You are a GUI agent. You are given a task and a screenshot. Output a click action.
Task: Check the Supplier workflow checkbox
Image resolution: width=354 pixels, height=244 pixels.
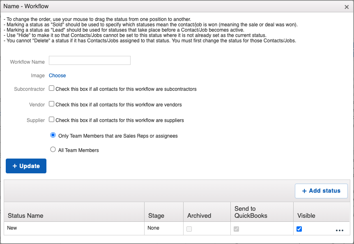52,120
